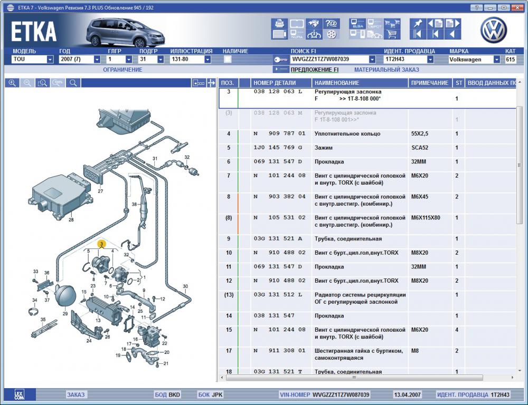Click the LEXCOM logo in the status bar
This screenshot has width=528, height=405.
click(x=19, y=394)
